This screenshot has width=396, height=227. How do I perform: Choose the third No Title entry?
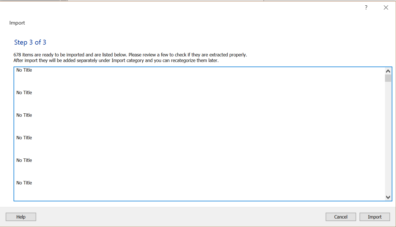pos(24,115)
